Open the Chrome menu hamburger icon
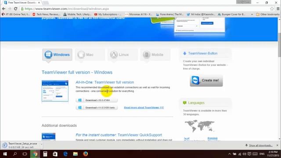This screenshot has width=281, height=158. (x=278, y=9)
